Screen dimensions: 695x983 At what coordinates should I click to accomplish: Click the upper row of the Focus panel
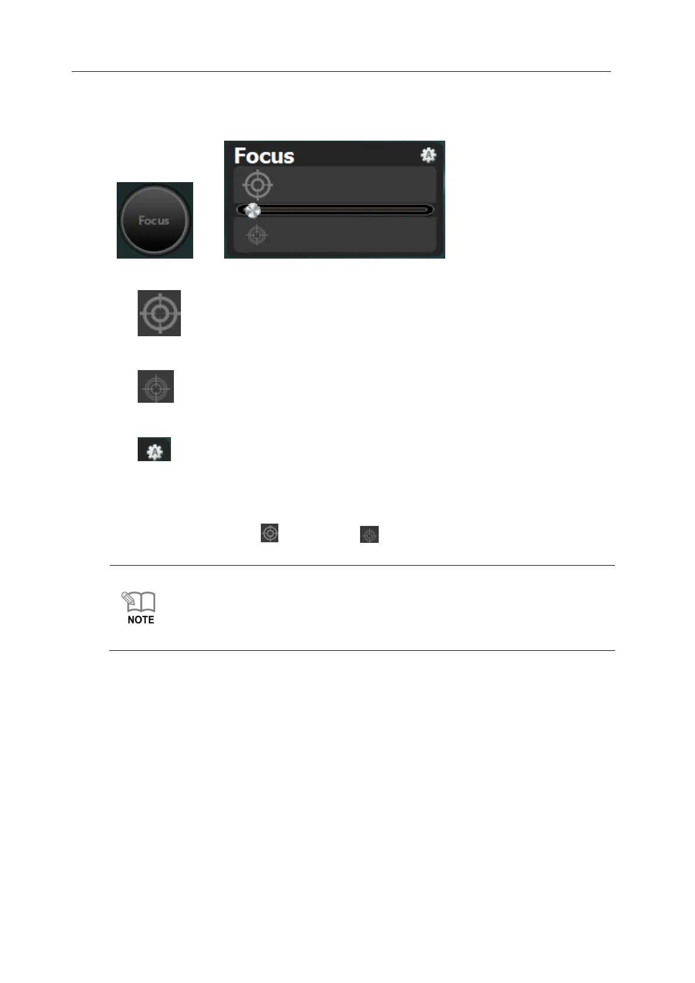335,185
